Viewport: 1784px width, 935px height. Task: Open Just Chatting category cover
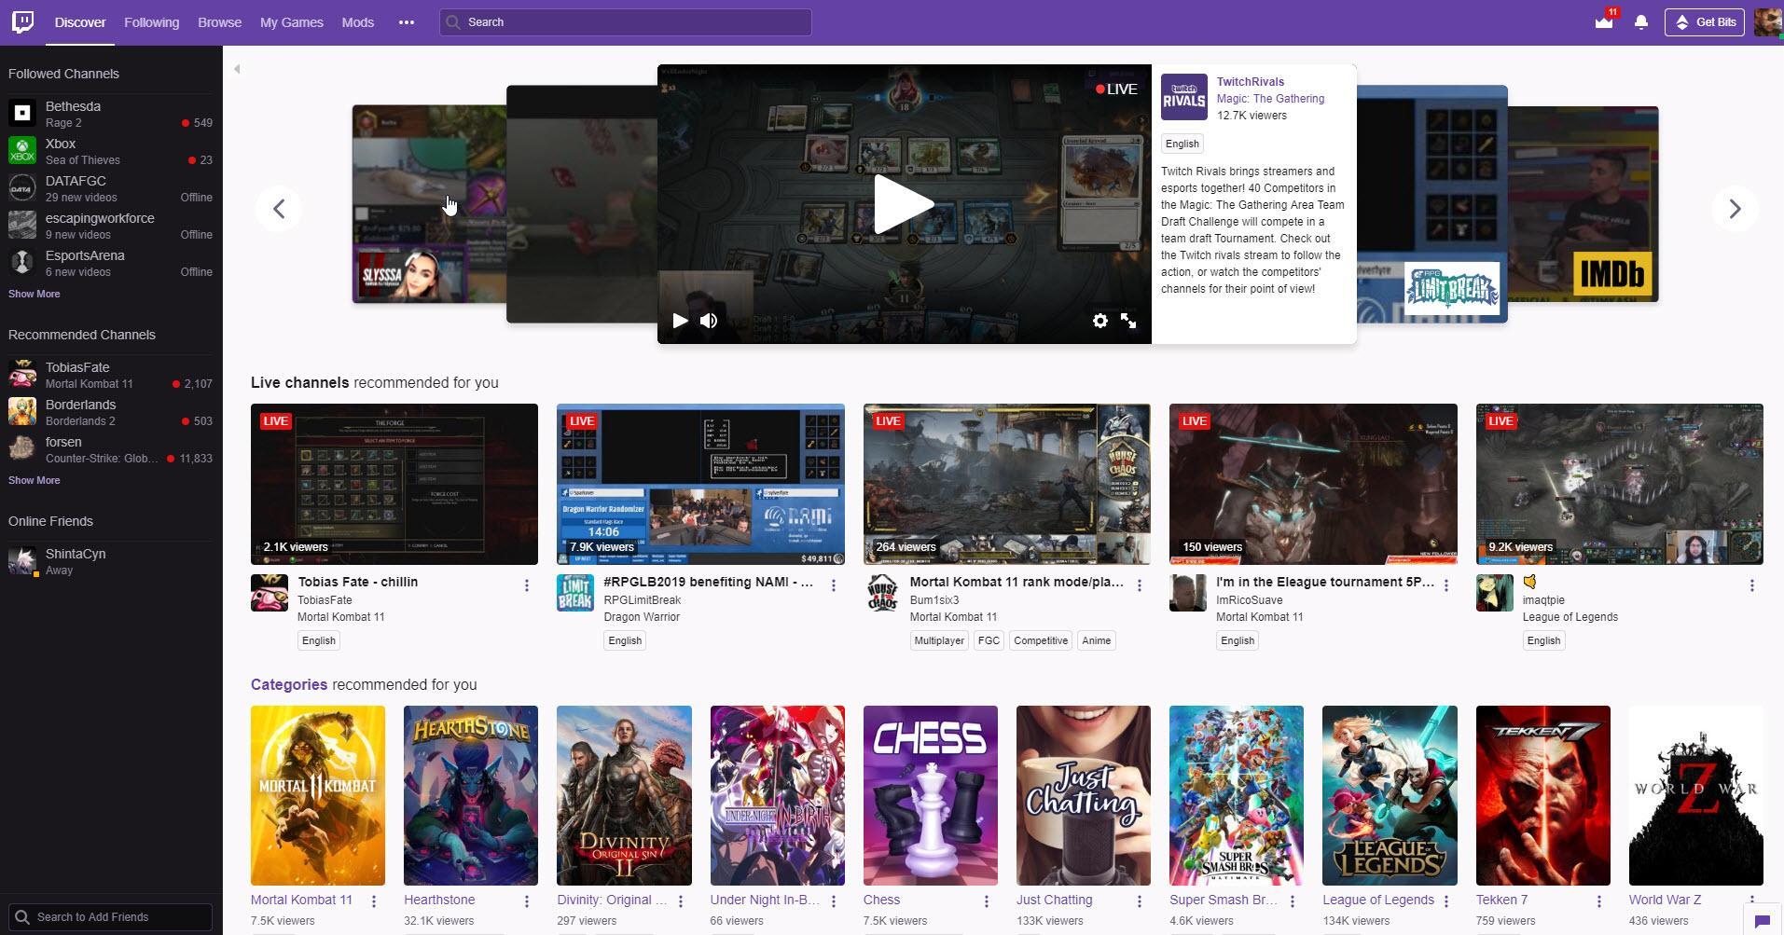coord(1083,795)
